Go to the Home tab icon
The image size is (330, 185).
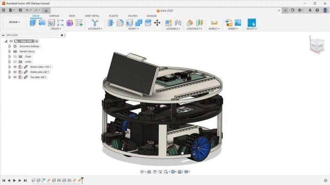[x=46, y=11]
